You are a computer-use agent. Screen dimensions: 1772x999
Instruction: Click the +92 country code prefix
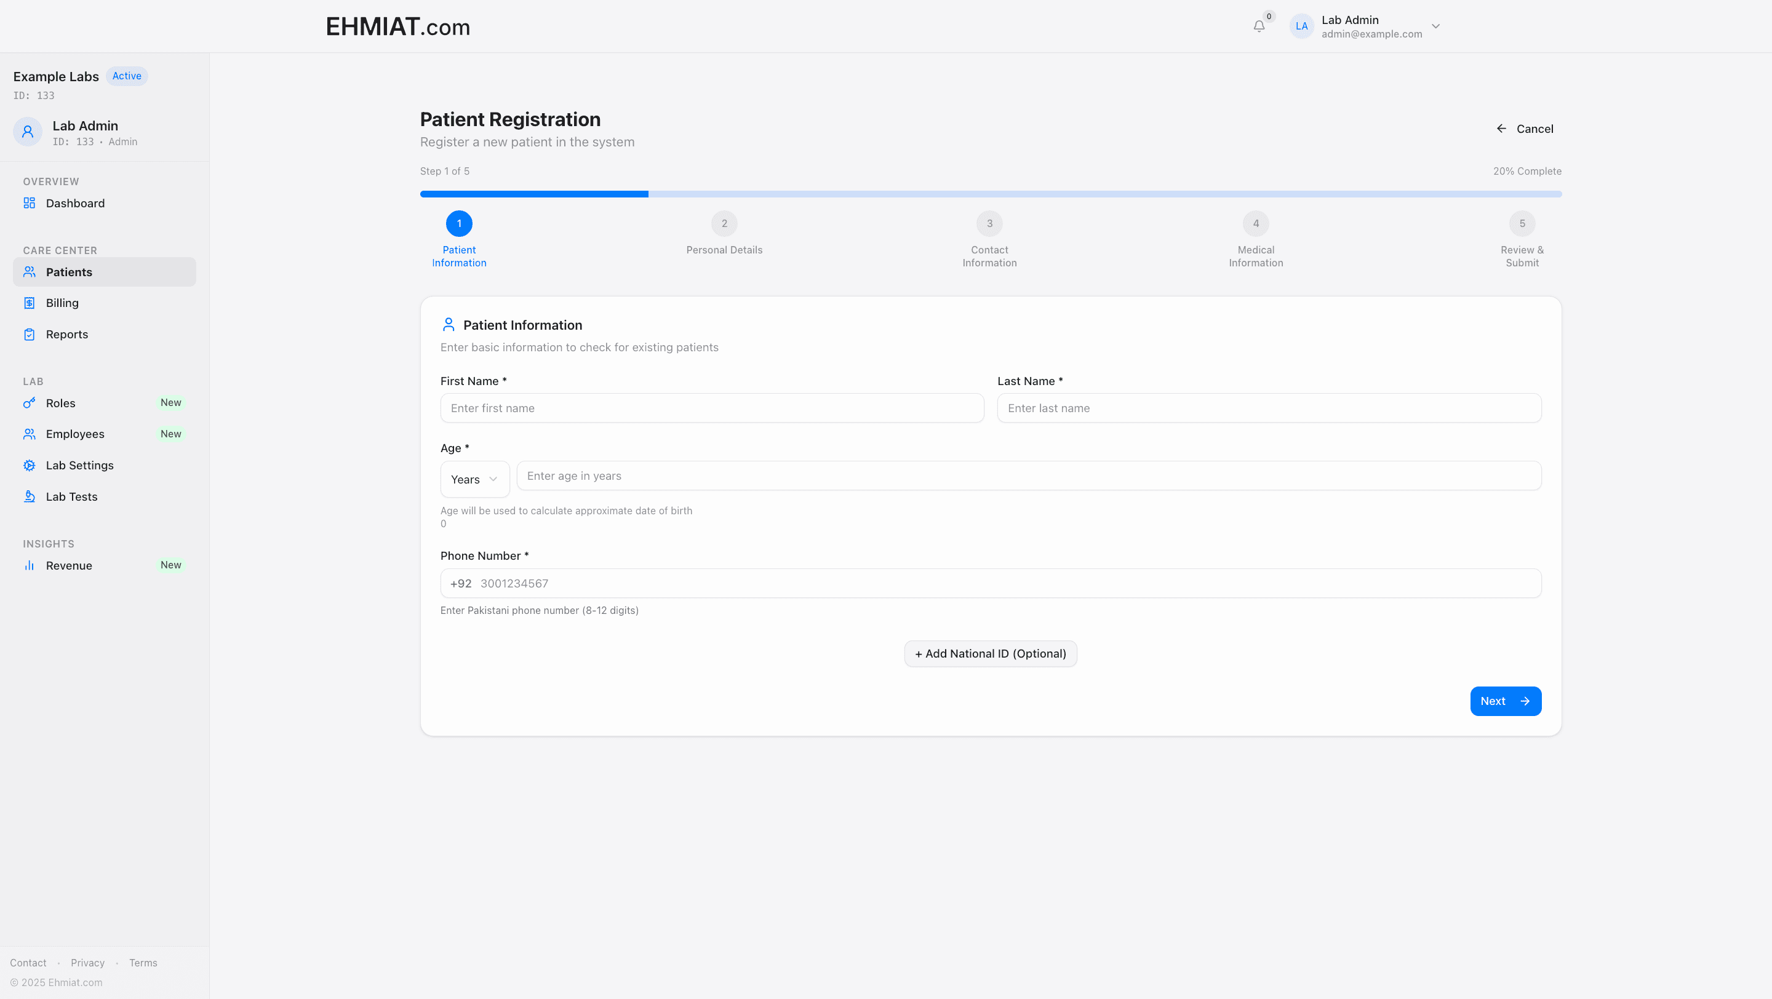[461, 583]
